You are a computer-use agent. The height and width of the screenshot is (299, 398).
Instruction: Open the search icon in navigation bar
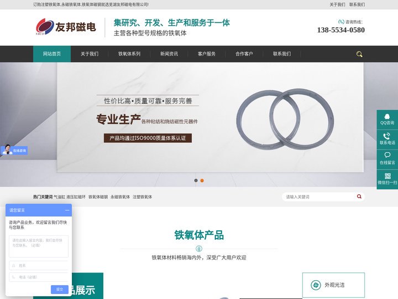359,54
